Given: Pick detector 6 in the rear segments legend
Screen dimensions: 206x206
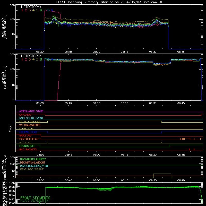Looking at the screenshot, I should pos(41,59).
